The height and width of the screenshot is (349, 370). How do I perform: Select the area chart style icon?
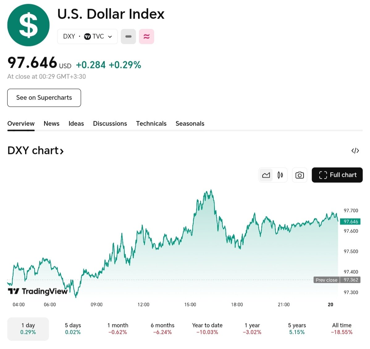pyautogui.click(x=266, y=175)
